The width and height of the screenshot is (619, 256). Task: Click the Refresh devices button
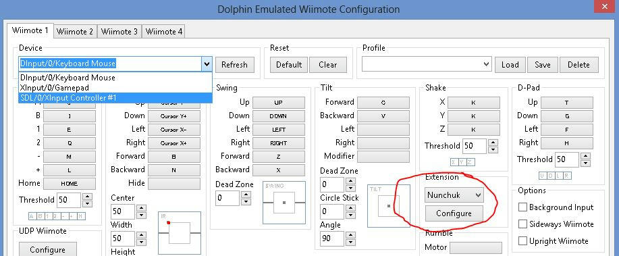234,65
